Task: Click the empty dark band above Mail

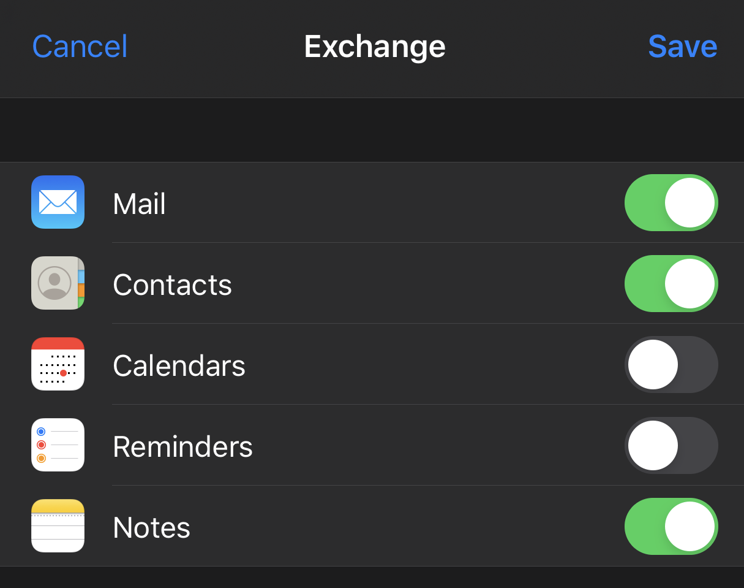Action: coord(372,130)
